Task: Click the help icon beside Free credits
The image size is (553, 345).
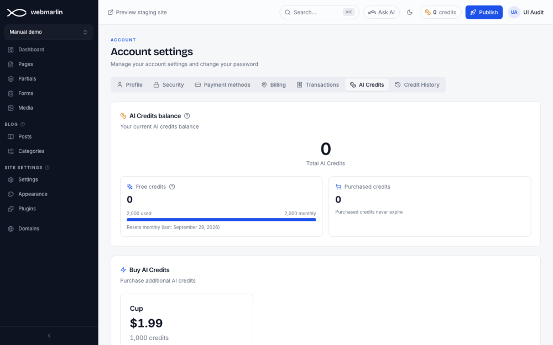Action: [x=172, y=187]
